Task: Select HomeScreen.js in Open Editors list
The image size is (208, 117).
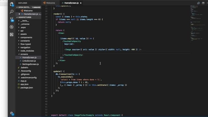Action: click(29, 14)
